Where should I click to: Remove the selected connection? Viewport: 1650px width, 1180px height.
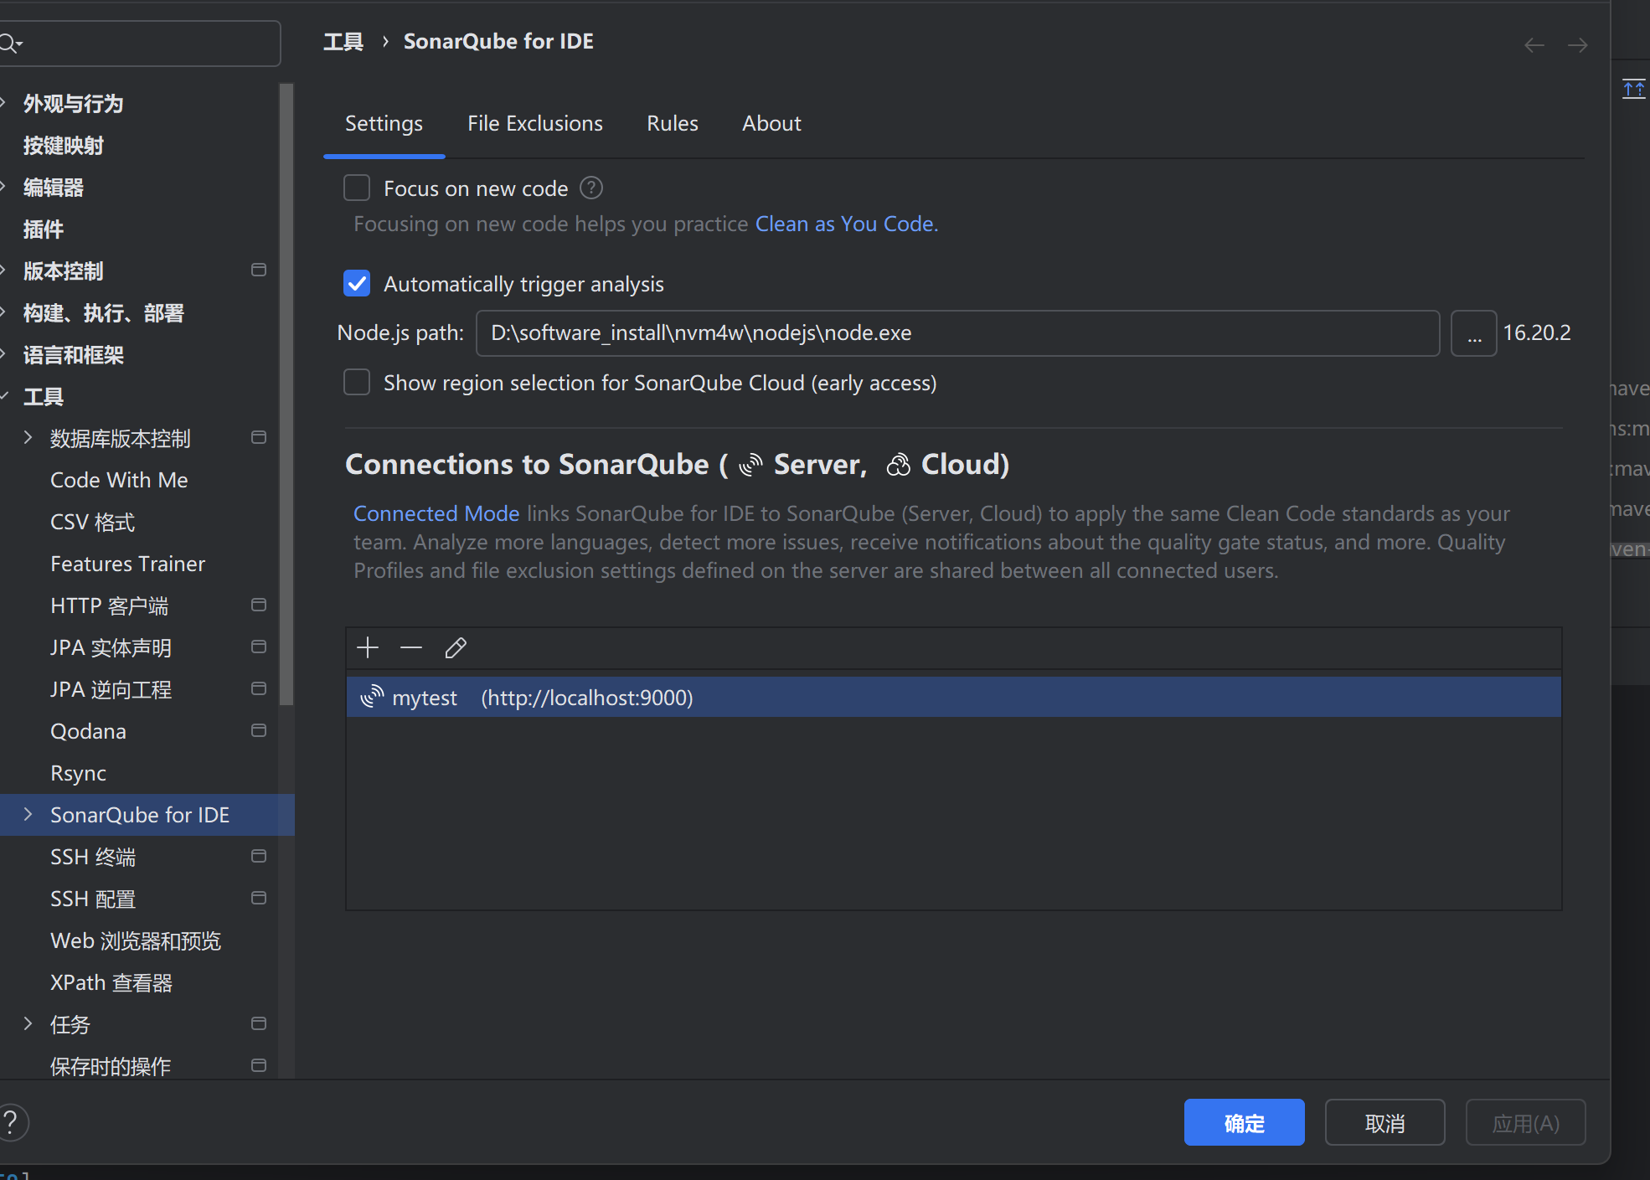click(411, 647)
